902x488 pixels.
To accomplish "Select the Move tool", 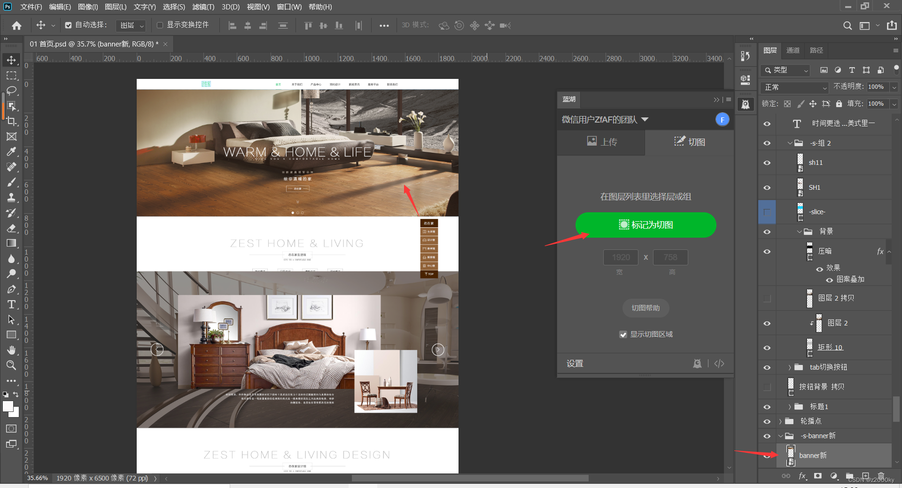I will [11, 60].
